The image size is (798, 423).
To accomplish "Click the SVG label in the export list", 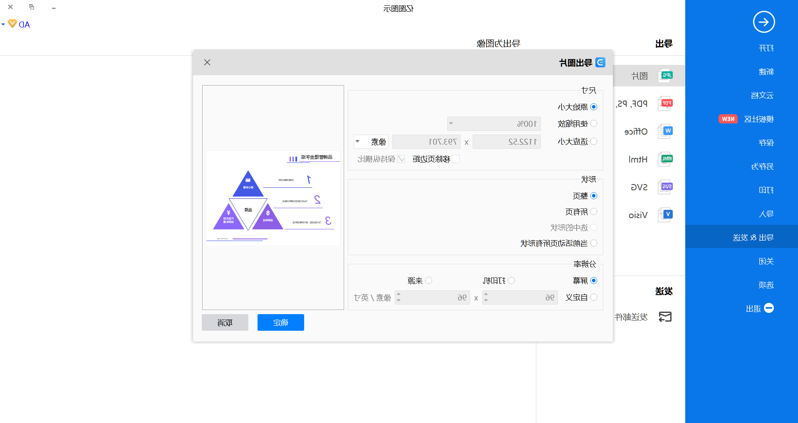I will (639, 187).
